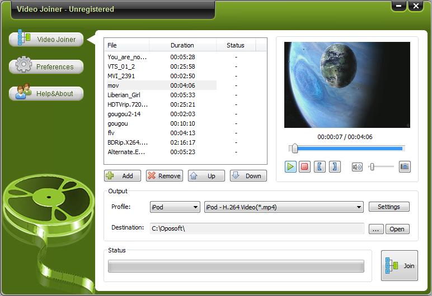This screenshot has height=296, width=432.
Task: Open the Preferences section
Action: (x=46, y=66)
